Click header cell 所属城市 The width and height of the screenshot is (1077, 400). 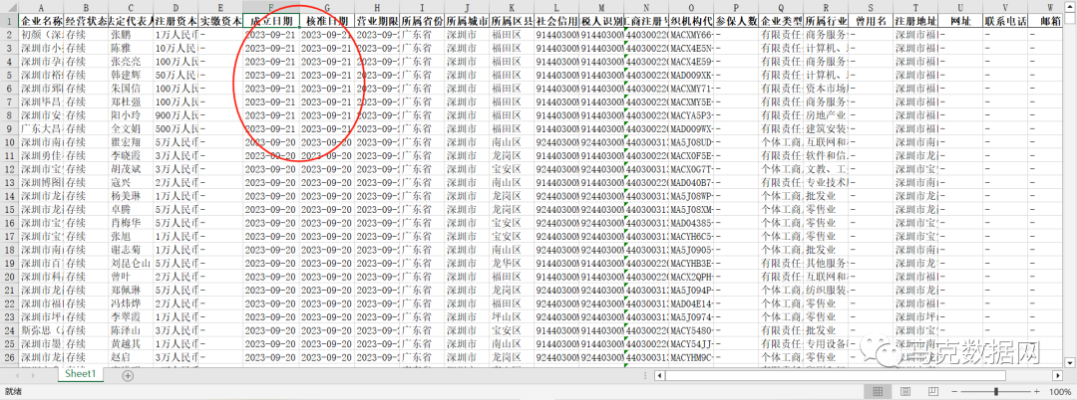click(467, 21)
